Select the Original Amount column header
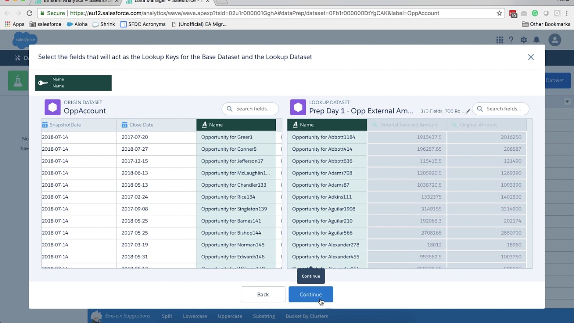574x323 pixels. (x=487, y=125)
